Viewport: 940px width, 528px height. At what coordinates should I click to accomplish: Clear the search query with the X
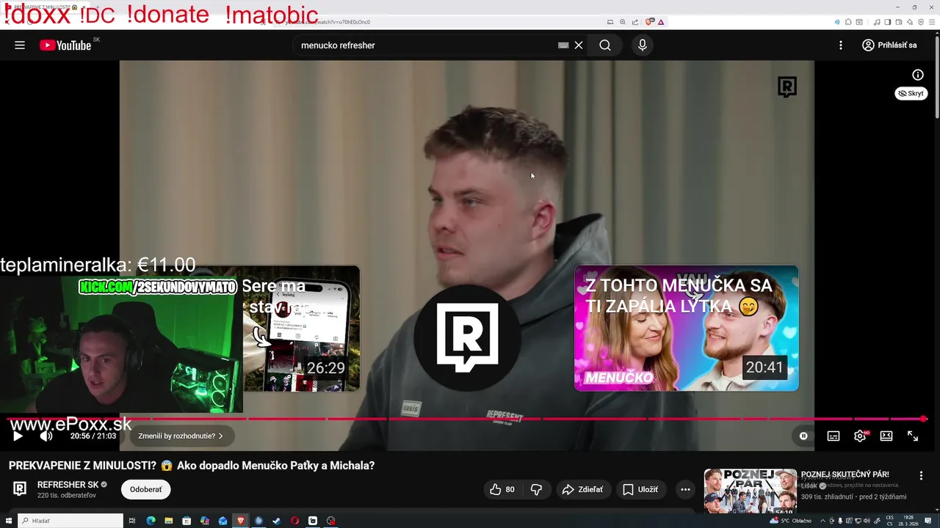[579, 45]
